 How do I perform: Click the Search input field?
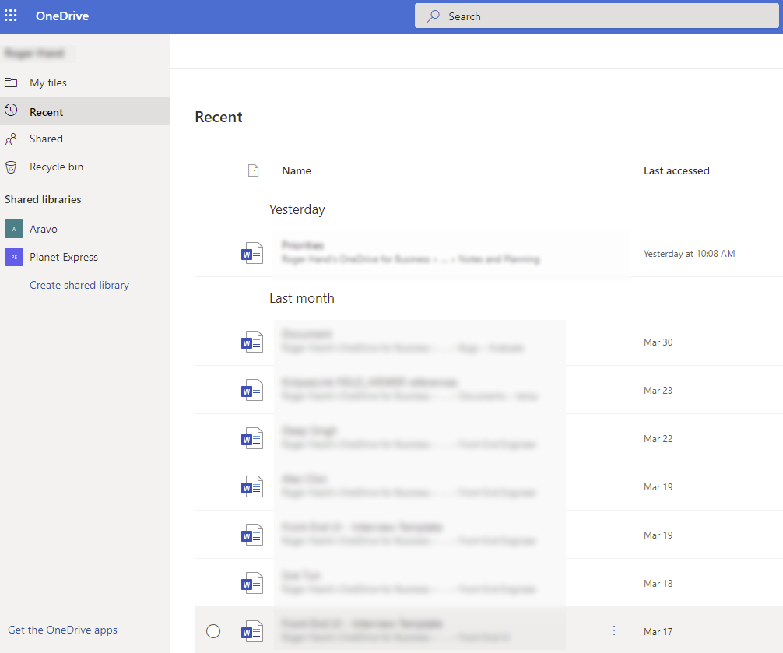point(597,16)
